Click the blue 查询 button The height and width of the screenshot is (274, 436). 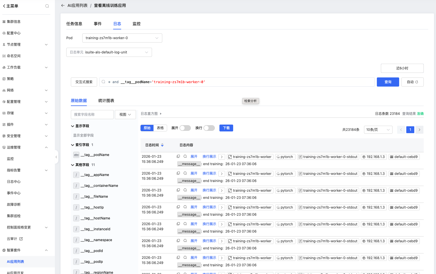click(388, 82)
